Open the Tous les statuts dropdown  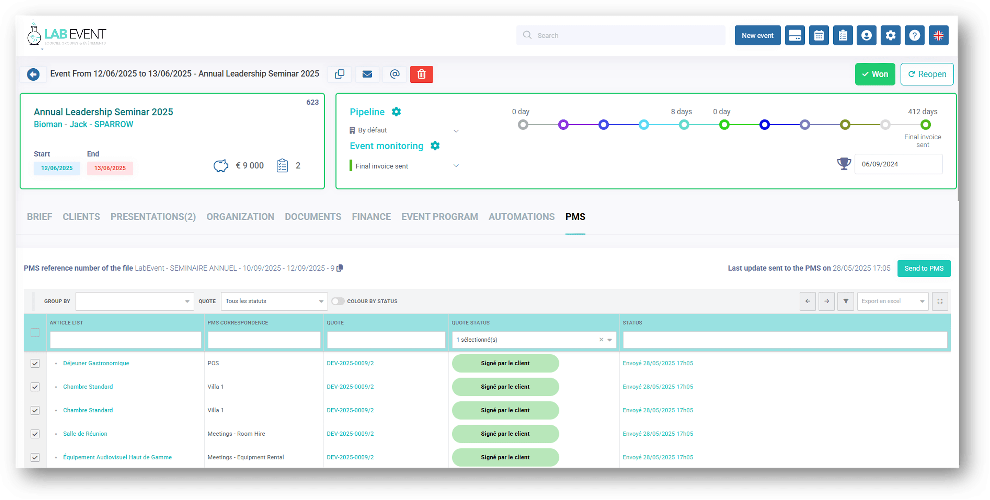(274, 301)
